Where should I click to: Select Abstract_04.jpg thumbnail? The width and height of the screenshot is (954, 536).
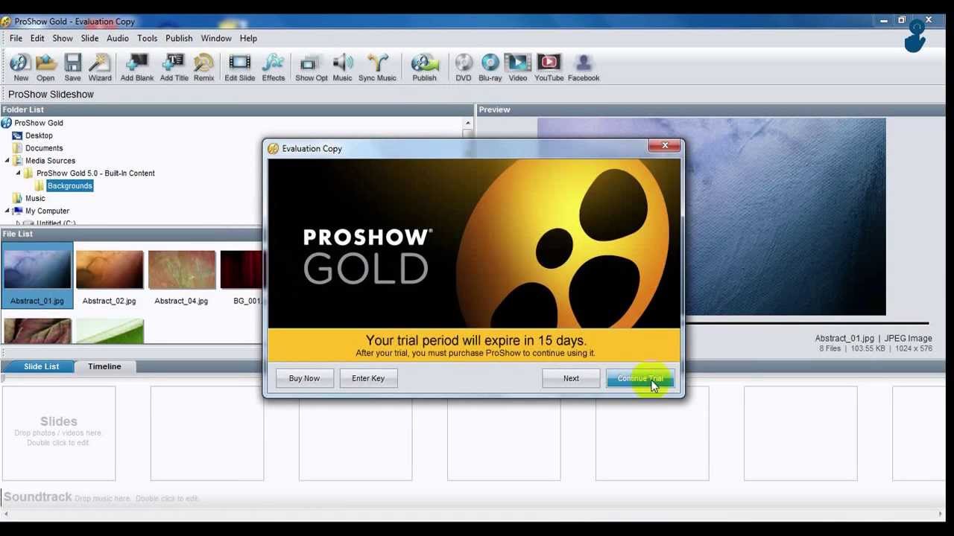pos(181,276)
